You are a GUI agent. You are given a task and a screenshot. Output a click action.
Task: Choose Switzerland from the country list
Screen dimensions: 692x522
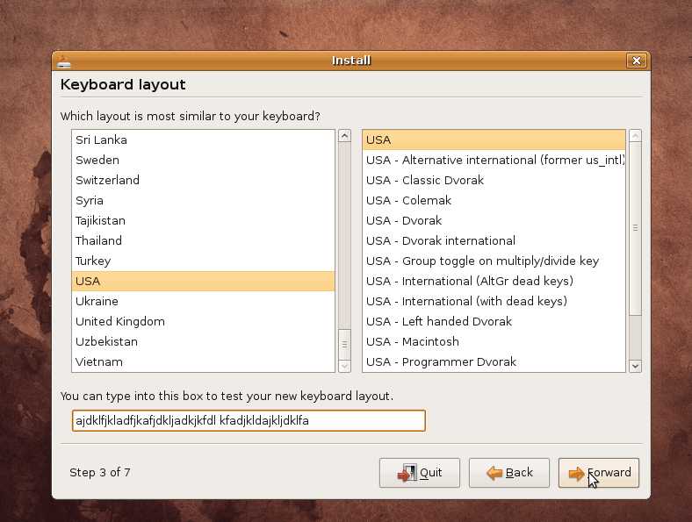107,180
